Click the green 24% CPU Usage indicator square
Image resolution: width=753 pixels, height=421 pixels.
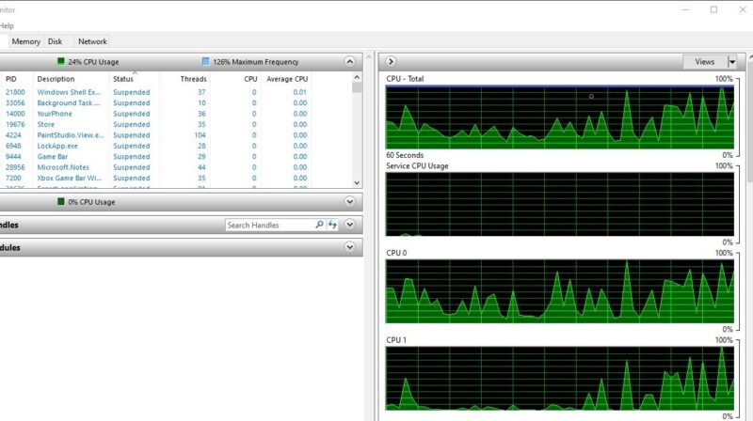tap(61, 61)
